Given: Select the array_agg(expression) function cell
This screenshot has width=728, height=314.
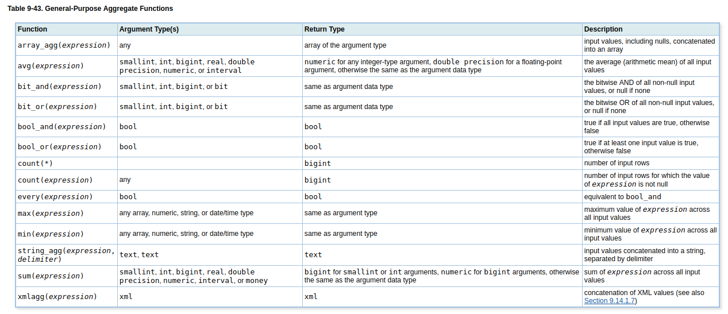Looking at the screenshot, I should (x=63, y=45).
